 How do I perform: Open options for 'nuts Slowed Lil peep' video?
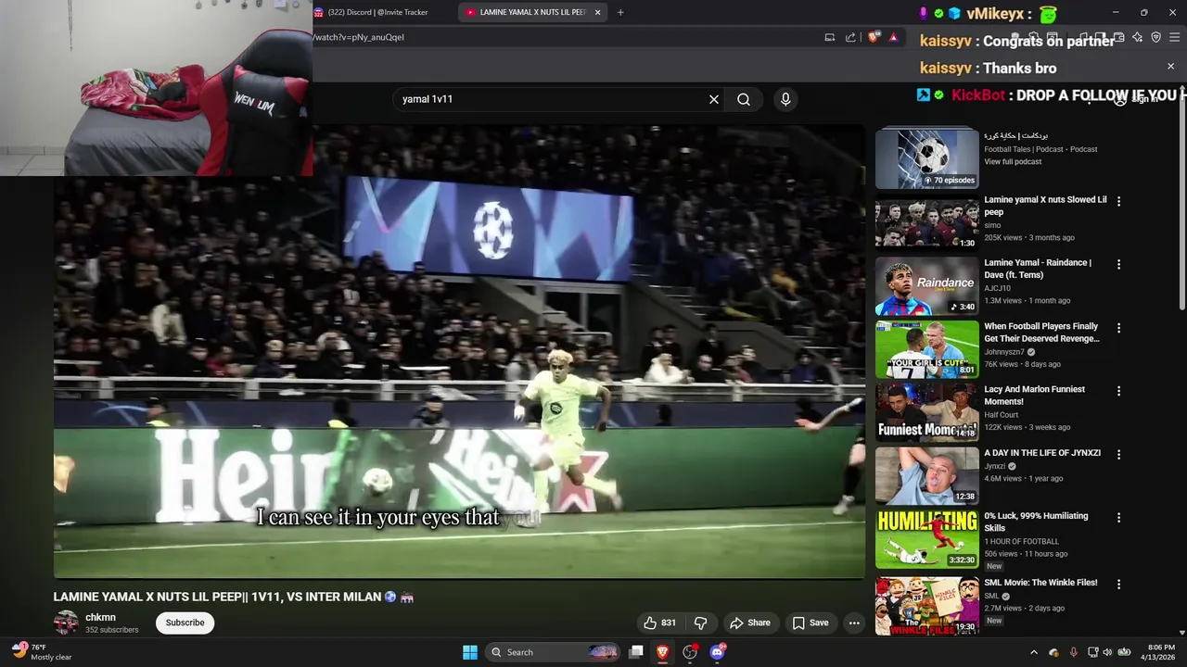1118,201
